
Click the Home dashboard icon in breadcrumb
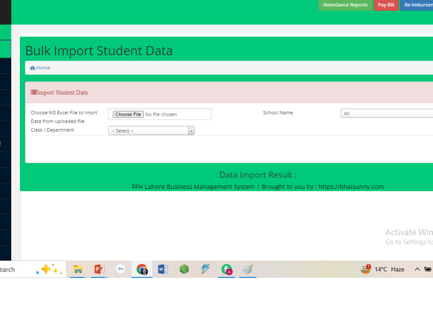pyautogui.click(x=32, y=68)
